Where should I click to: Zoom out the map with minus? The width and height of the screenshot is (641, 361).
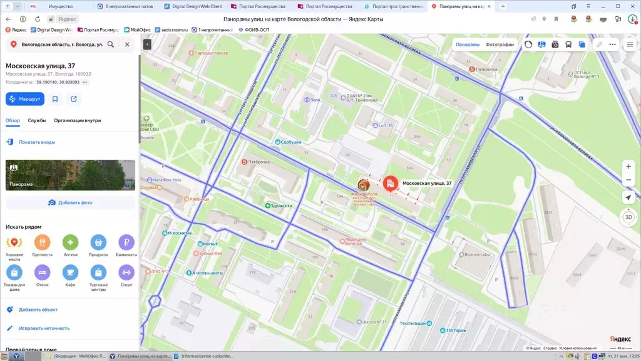tap(628, 180)
